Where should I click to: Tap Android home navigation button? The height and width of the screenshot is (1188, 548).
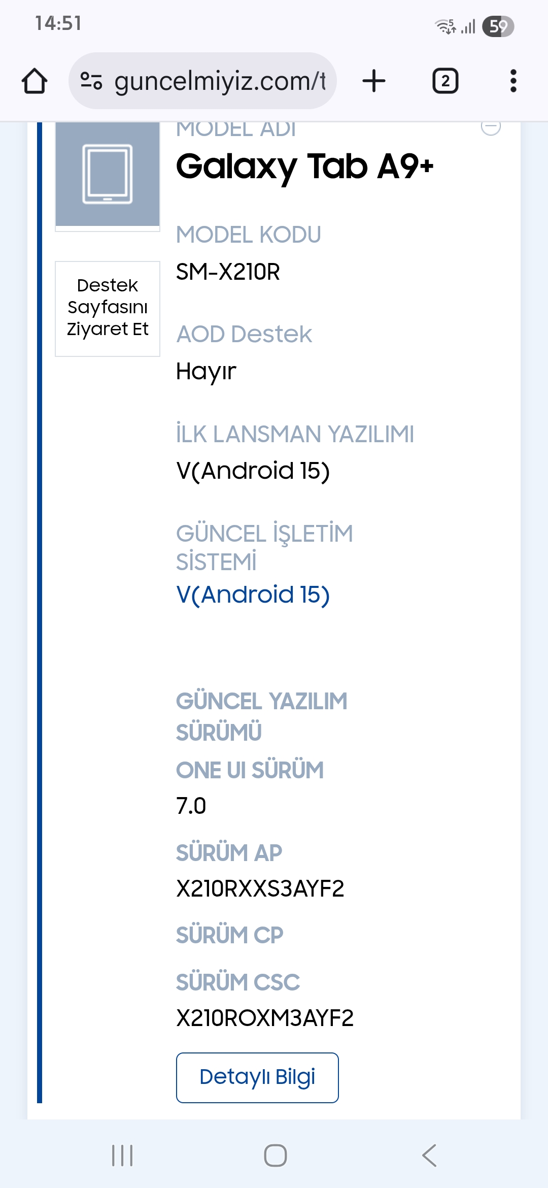(x=276, y=1156)
